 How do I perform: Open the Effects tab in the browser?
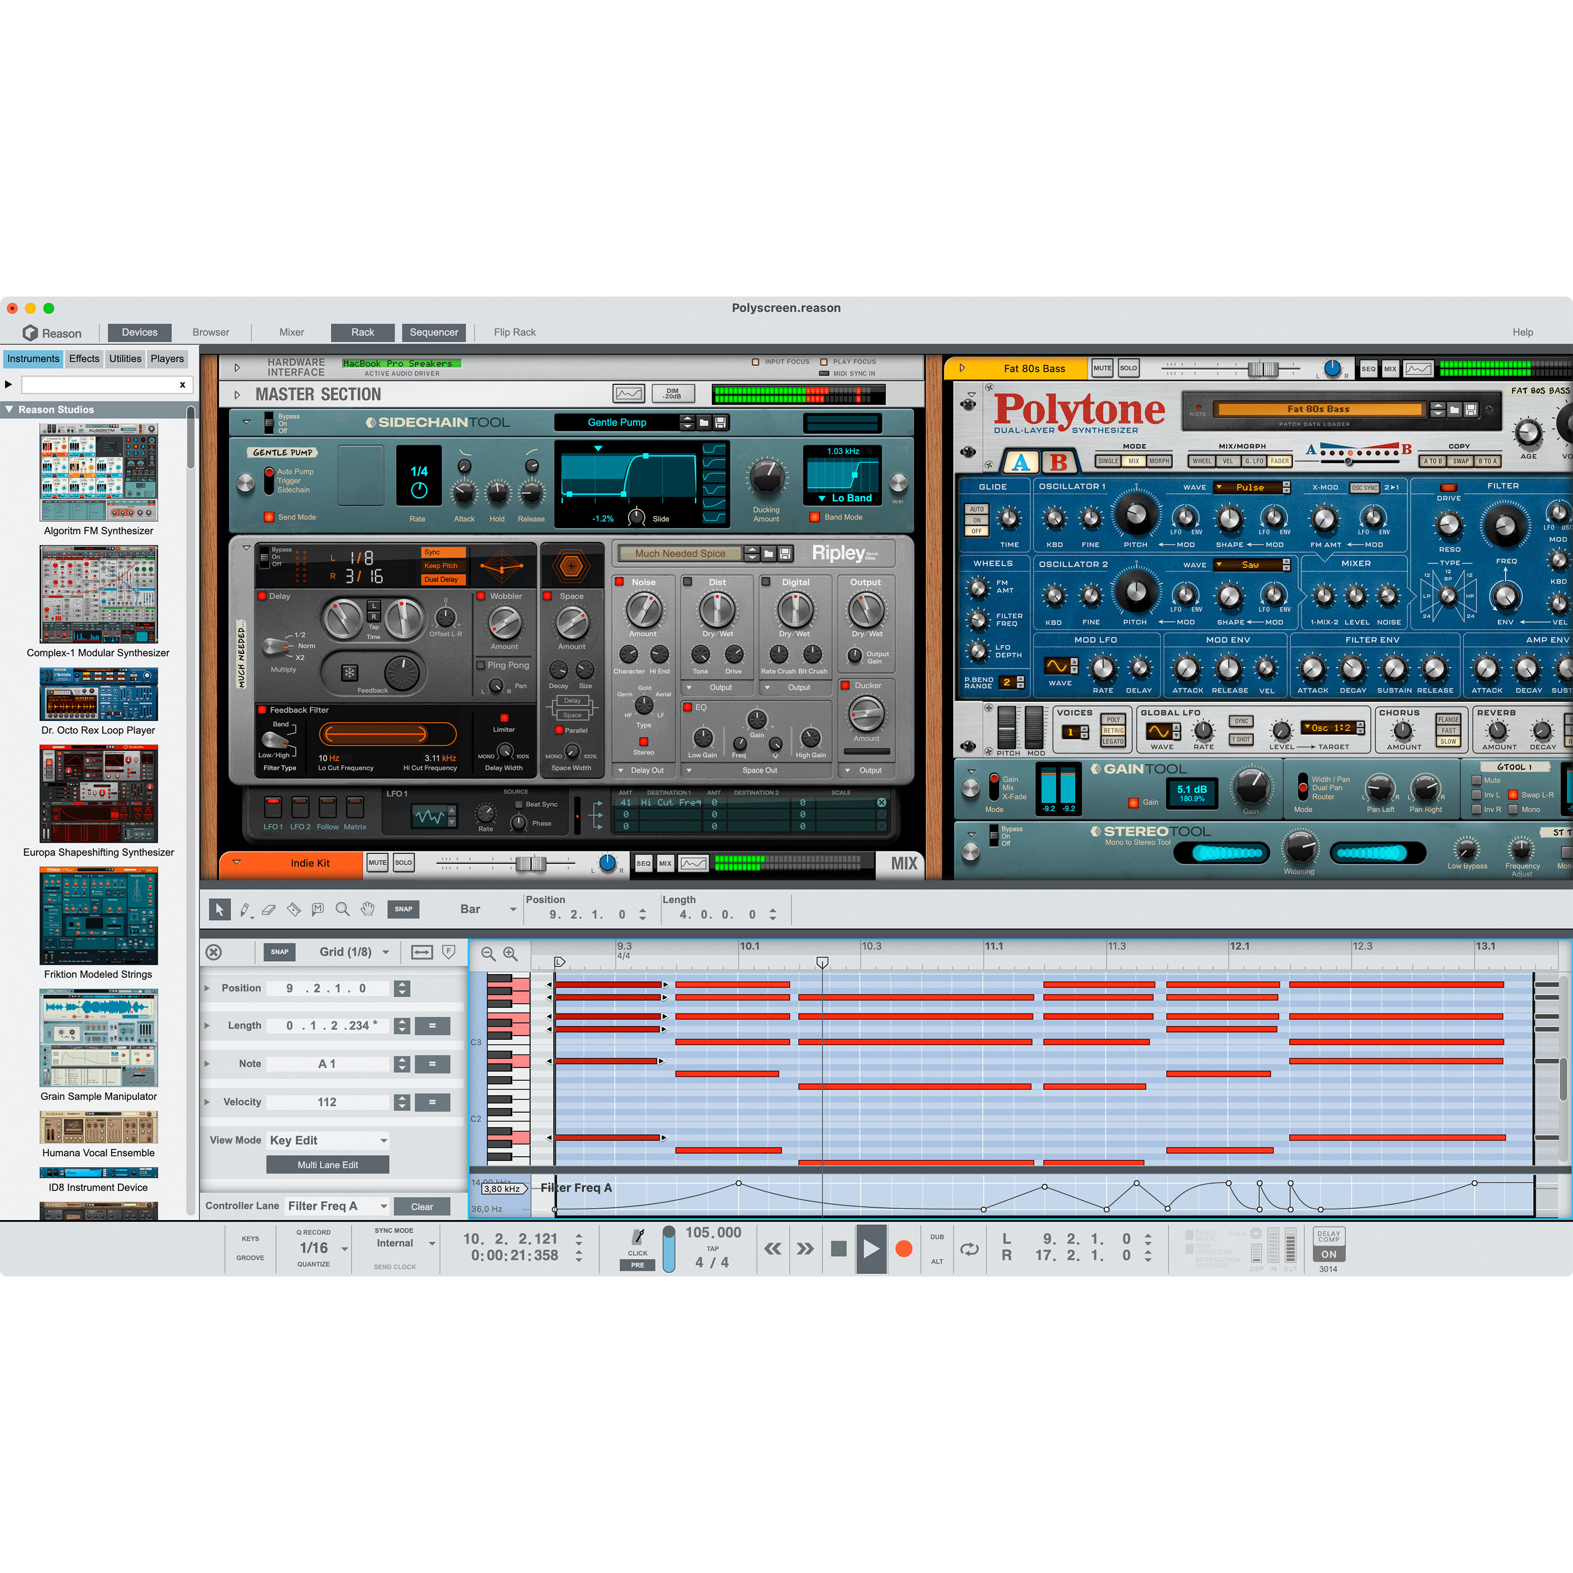[x=84, y=358]
